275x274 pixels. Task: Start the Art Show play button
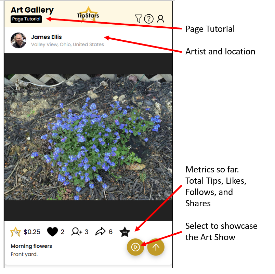135,247
